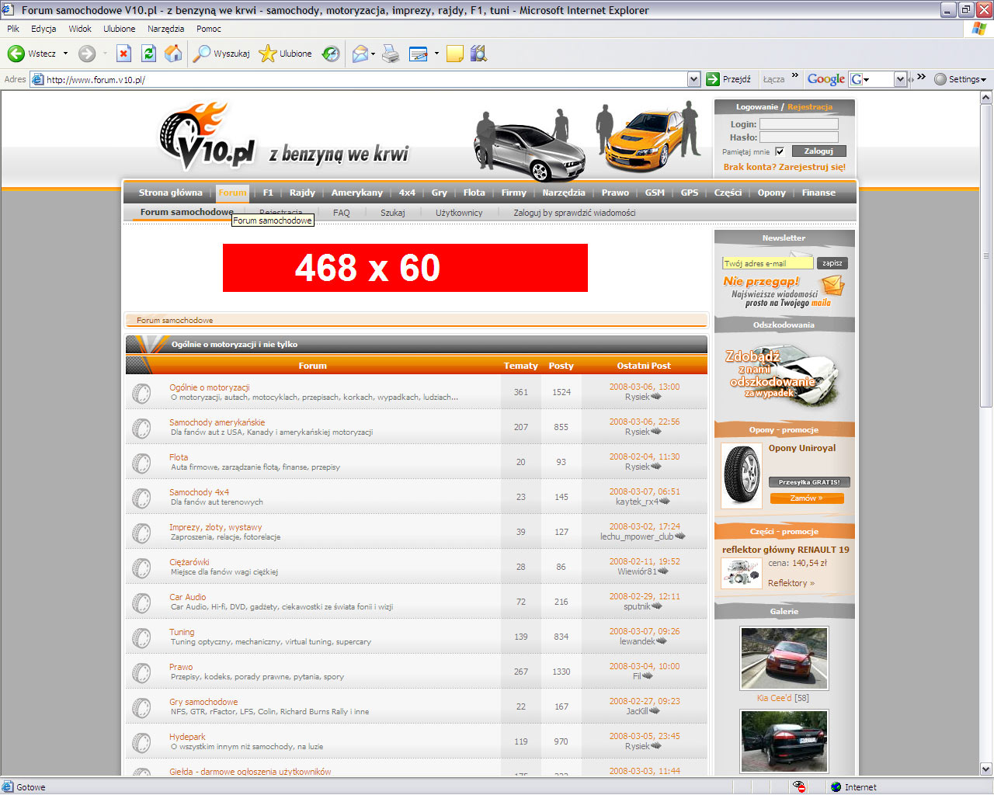994x795 pixels.
Task: Go to the Home page icon
Action: click(x=173, y=54)
